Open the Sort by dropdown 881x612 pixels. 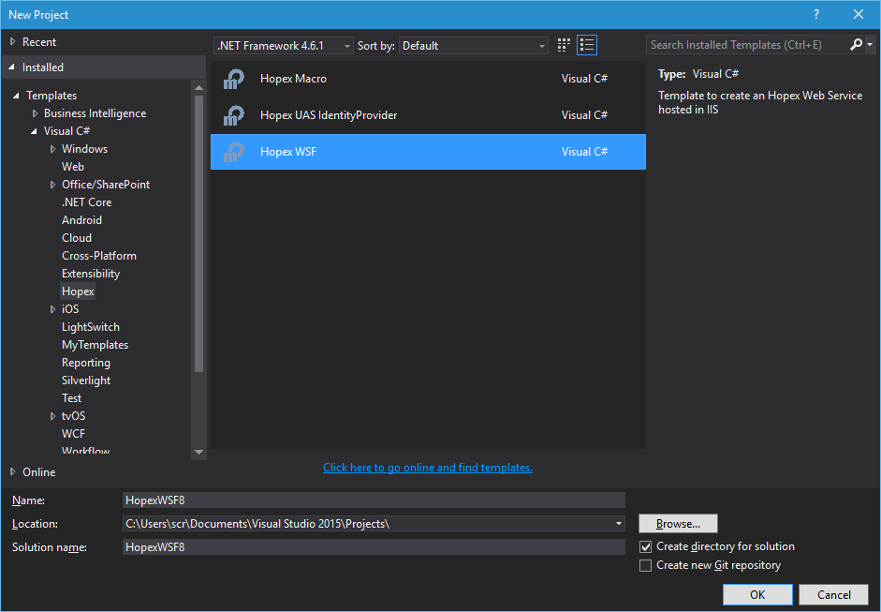coord(474,46)
